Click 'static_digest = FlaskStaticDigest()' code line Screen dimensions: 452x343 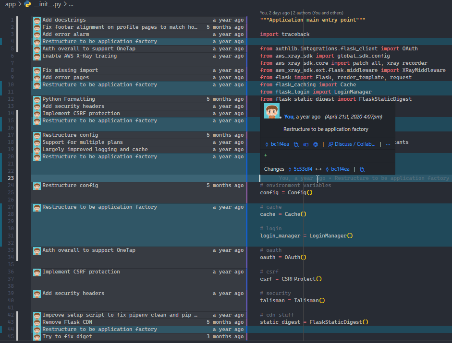click(x=314, y=322)
